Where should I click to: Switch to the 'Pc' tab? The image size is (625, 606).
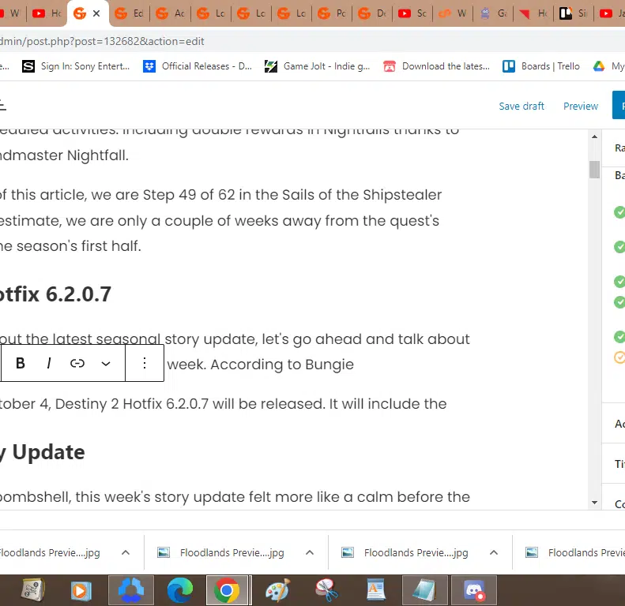[x=332, y=13]
